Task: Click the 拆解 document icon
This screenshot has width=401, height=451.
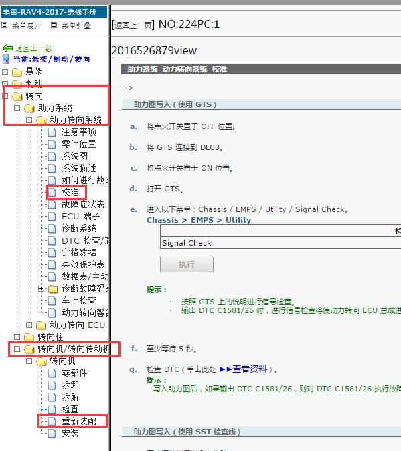Action: [x=52, y=397]
